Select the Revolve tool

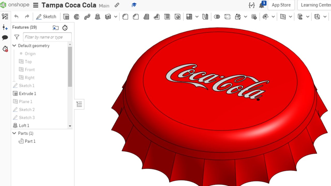[77, 17]
